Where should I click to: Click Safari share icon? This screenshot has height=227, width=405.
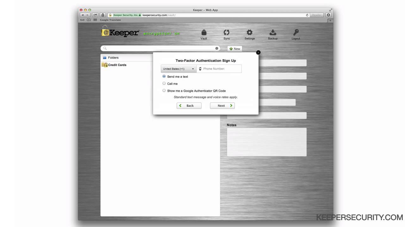tap(95, 15)
